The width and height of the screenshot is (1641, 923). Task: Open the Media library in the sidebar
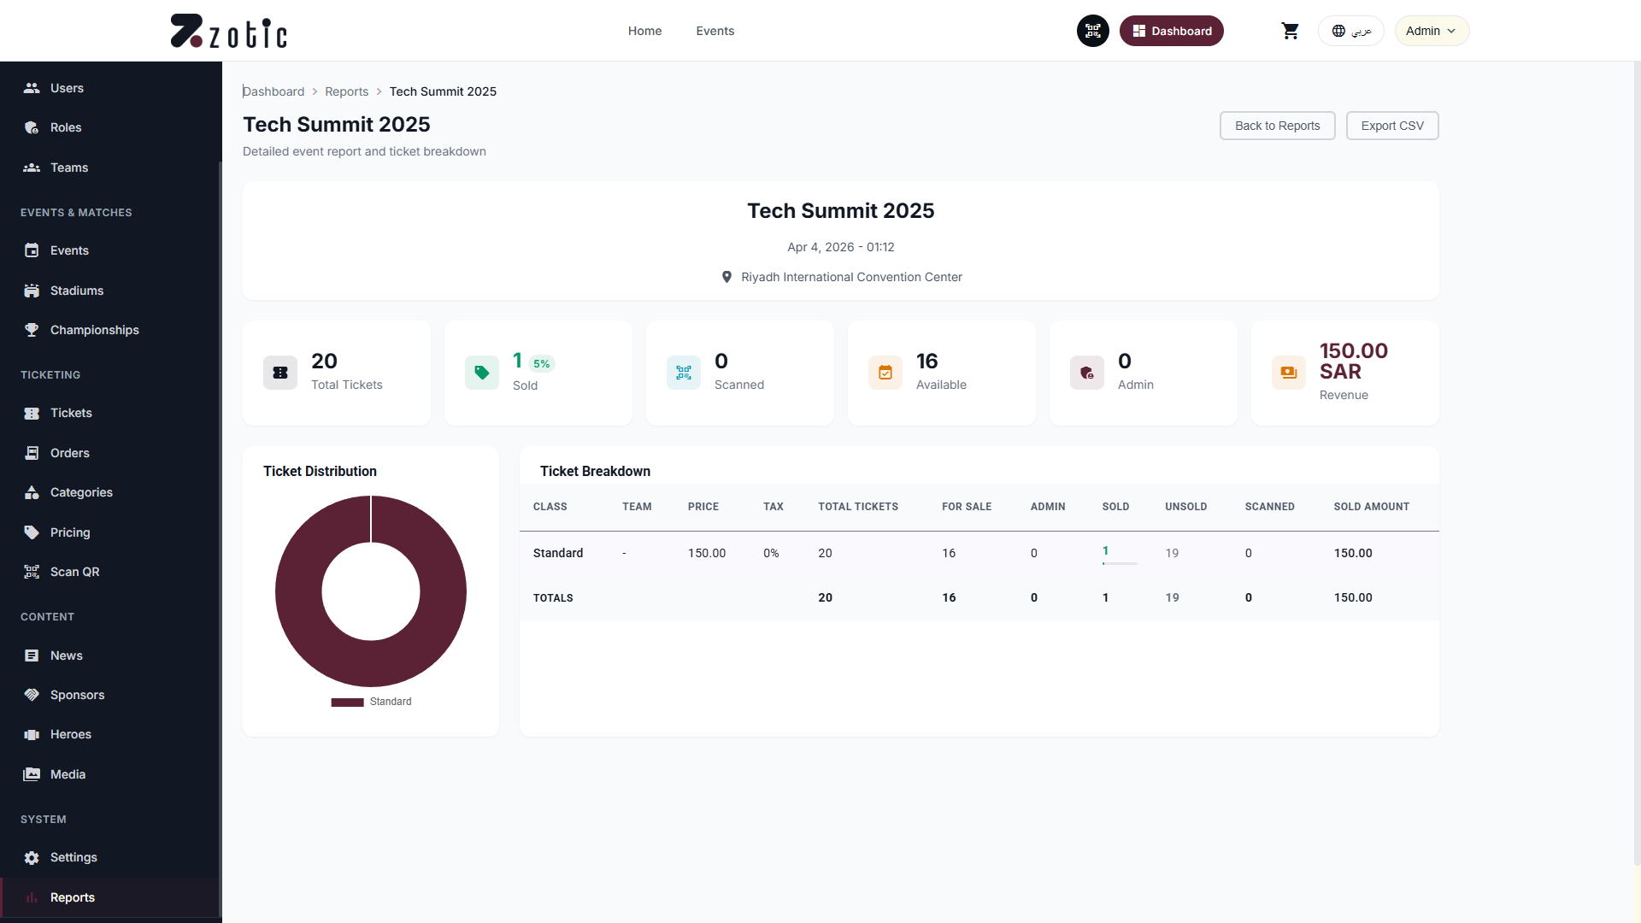[x=68, y=774]
